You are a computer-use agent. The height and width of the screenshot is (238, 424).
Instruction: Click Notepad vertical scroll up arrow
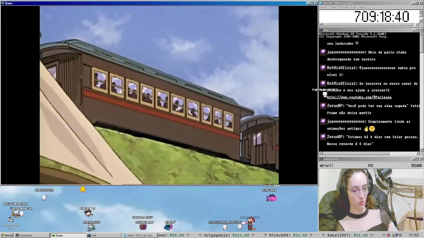(x=421, y=11)
